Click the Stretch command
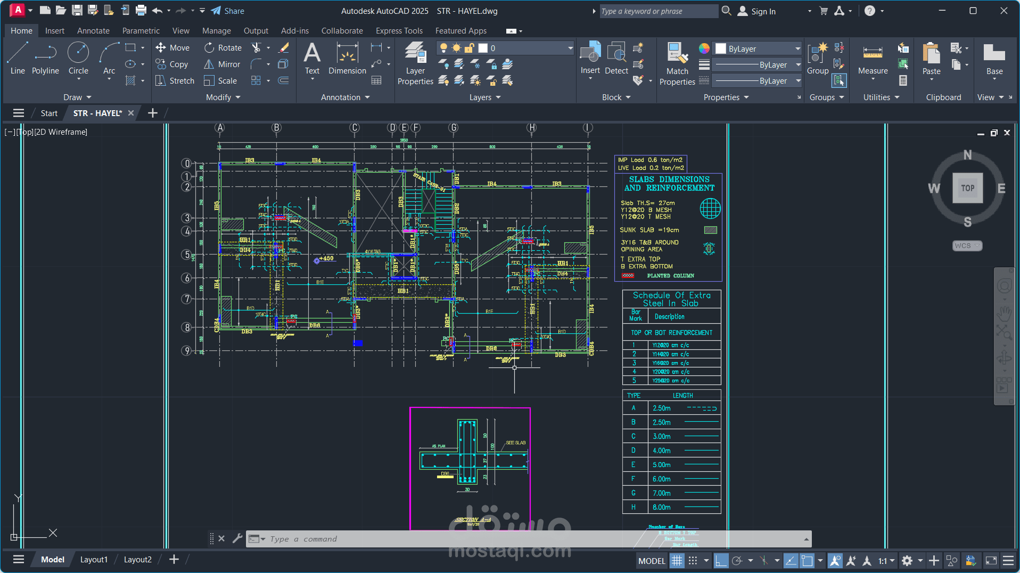The image size is (1020, 573). coord(175,81)
